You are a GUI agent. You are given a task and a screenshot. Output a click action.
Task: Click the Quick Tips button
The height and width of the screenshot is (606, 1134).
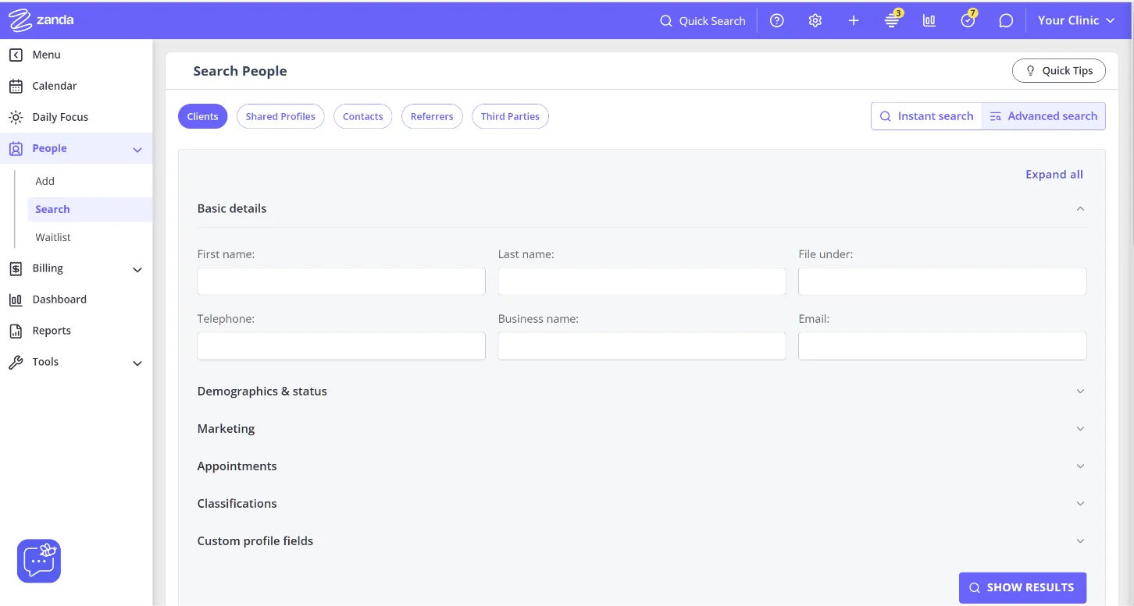[x=1059, y=70]
